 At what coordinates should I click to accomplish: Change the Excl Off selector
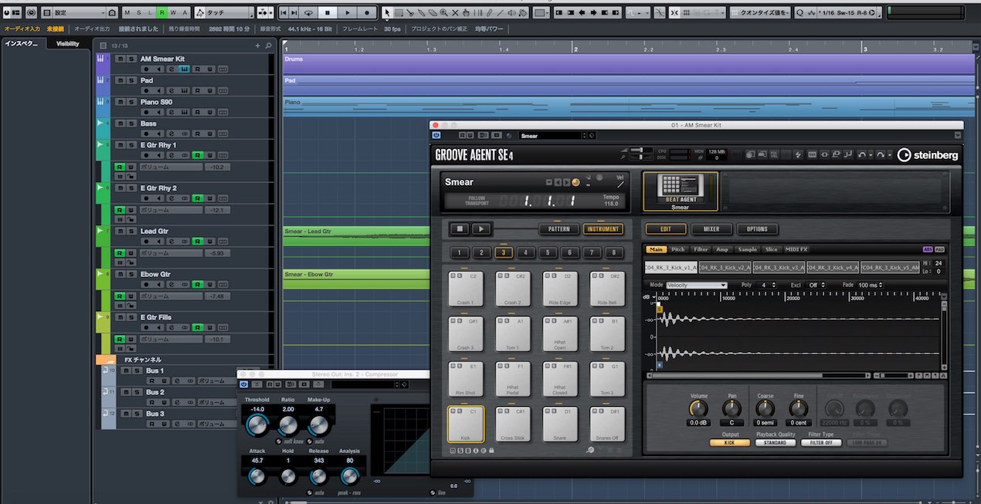[x=815, y=285]
